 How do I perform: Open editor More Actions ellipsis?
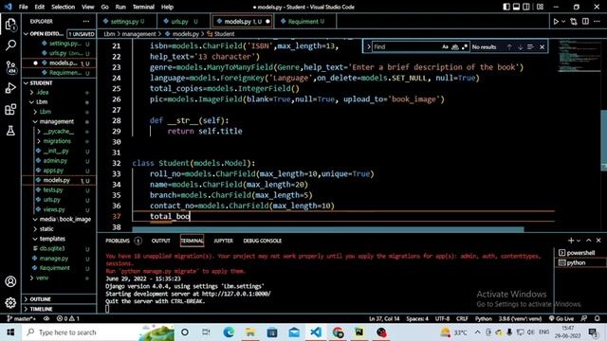[x=597, y=22]
